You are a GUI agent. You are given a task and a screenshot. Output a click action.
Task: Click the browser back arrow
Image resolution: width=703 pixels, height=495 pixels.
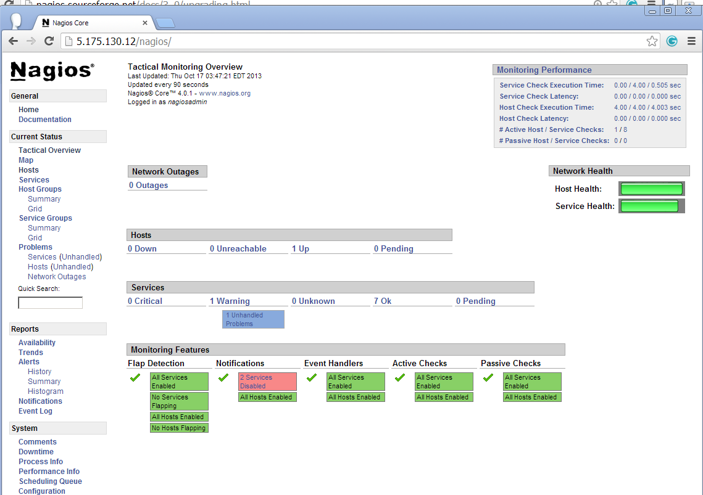(14, 41)
